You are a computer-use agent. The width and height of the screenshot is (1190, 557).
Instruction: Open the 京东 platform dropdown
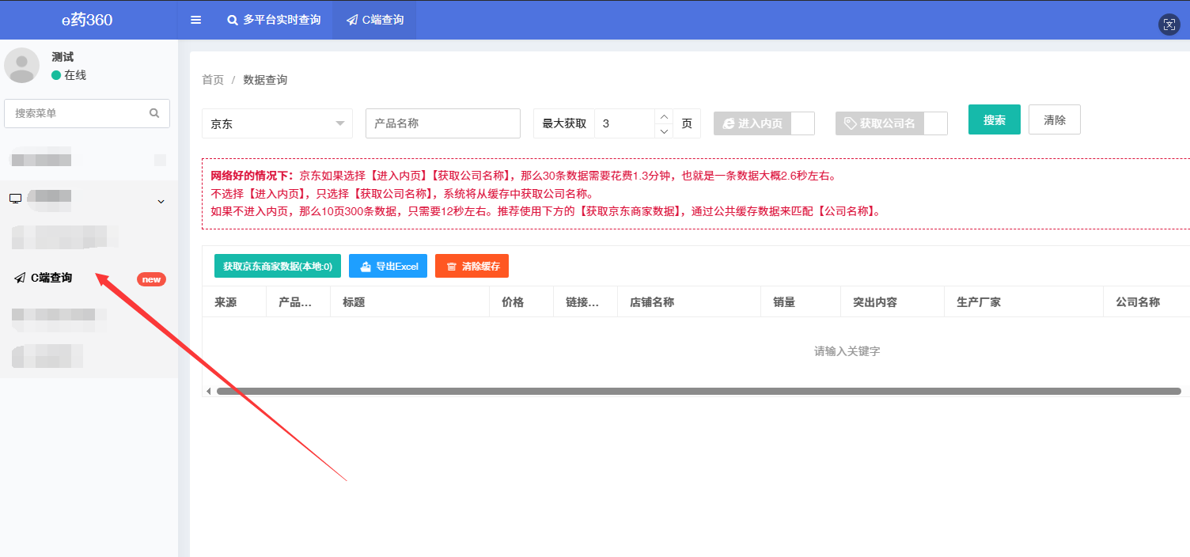(x=277, y=123)
